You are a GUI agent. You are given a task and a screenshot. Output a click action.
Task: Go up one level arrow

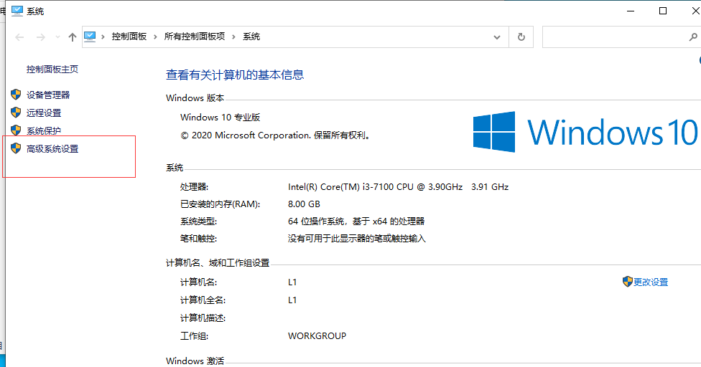coord(73,37)
